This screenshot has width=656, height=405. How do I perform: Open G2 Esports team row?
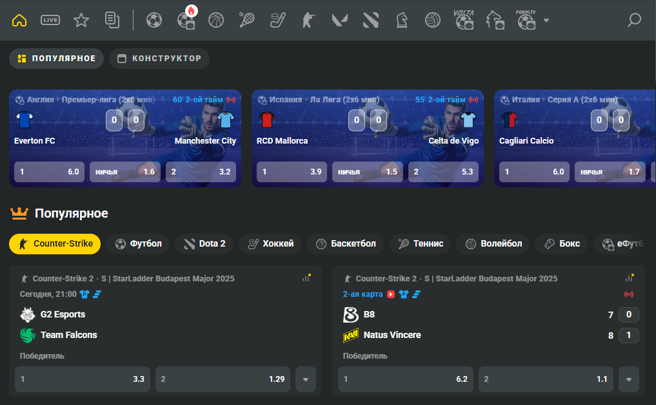click(x=165, y=314)
